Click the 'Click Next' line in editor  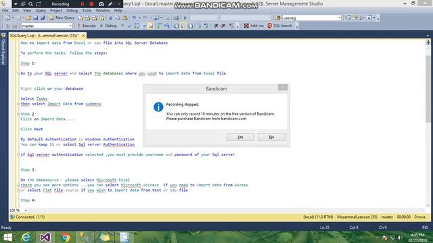(32, 129)
